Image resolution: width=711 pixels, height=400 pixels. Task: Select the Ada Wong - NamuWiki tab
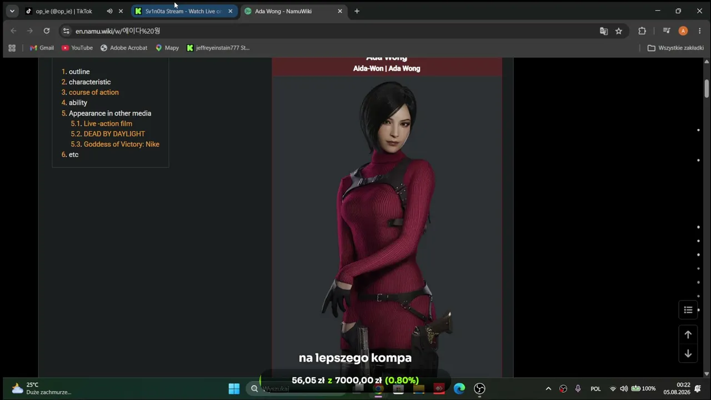pos(294,11)
